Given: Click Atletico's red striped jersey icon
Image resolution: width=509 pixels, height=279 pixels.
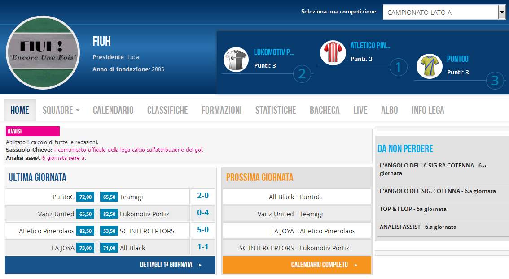Looking at the screenshot, I should 333,53.
